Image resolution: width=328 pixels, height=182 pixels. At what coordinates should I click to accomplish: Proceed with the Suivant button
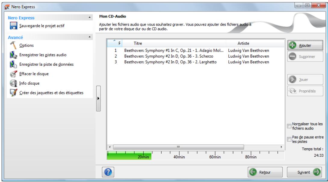click(x=304, y=172)
